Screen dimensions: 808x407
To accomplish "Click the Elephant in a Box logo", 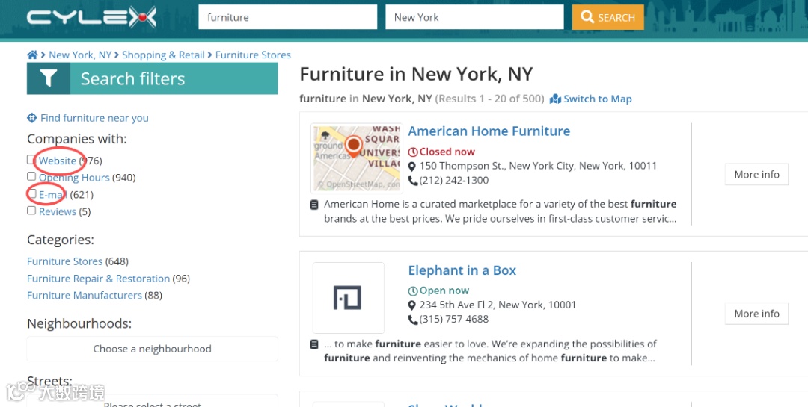I will [348, 297].
